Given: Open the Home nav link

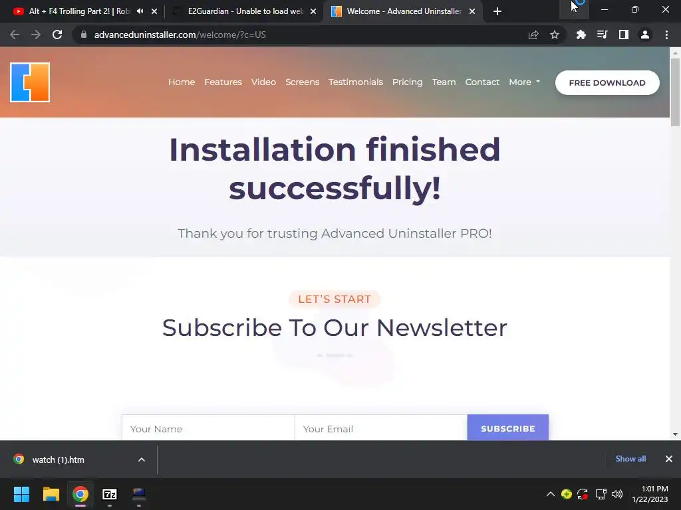Looking at the screenshot, I should point(182,82).
